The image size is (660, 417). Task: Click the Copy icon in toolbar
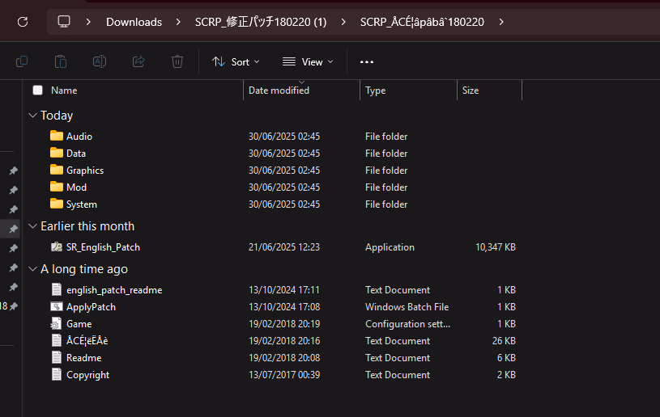[22, 61]
